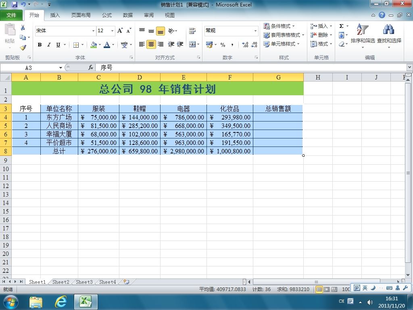
Task: Open the font size dropdown
Action: pos(112,31)
